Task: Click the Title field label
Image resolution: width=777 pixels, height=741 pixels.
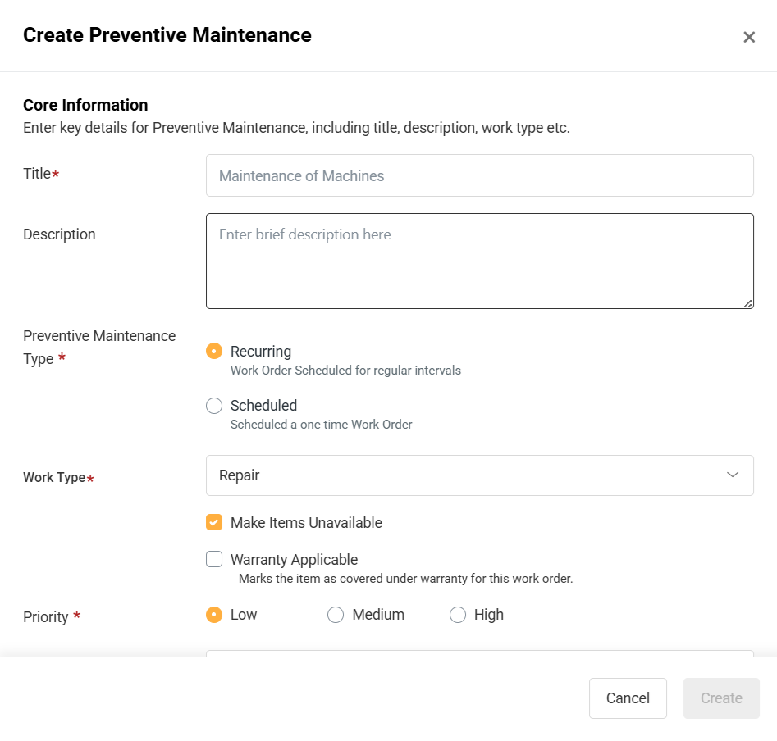Action: pos(37,174)
